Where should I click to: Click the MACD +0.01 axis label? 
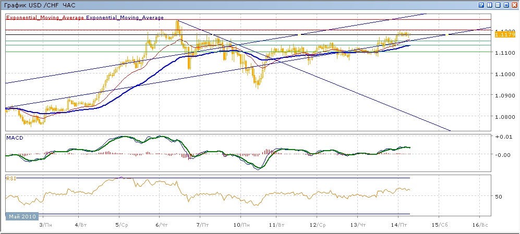[x=503, y=137]
